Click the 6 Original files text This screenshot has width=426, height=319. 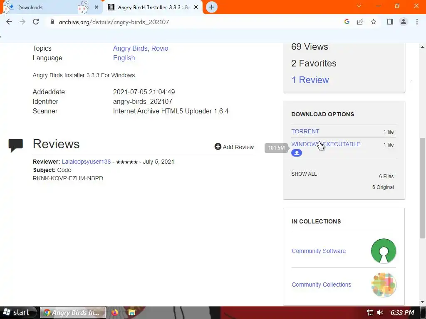tap(383, 187)
